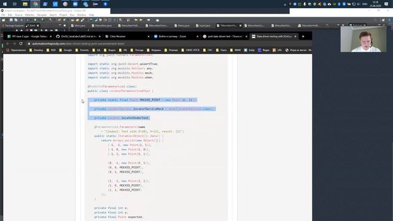Open the Форумы bookmarks folder

point(154,50)
